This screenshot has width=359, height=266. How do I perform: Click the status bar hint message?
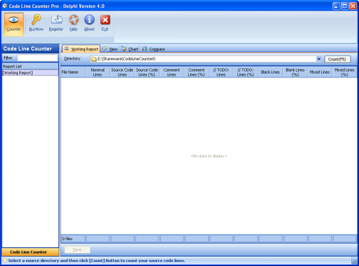(x=96, y=261)
